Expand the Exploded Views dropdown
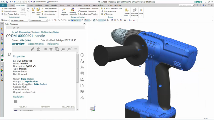The image size is (214, 120). click(127, 13)
